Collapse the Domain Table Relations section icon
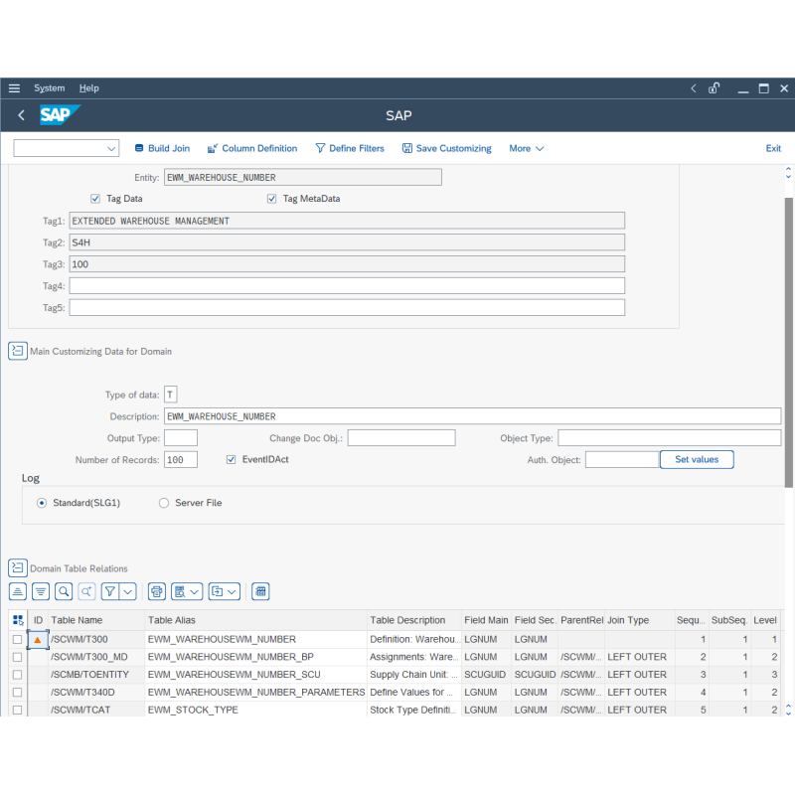 click(18, 567)
